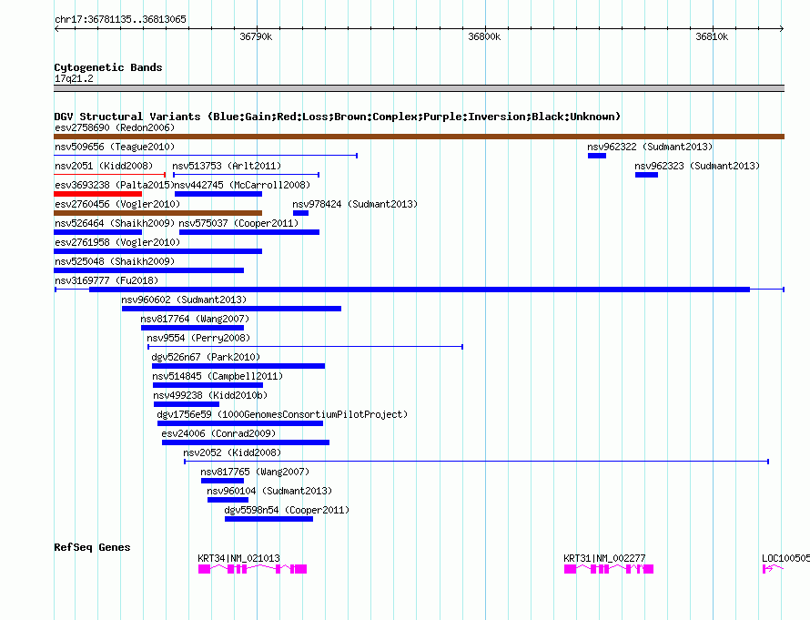Click the 36790k ruler mark
810x620 pixels.
point(256,36)
